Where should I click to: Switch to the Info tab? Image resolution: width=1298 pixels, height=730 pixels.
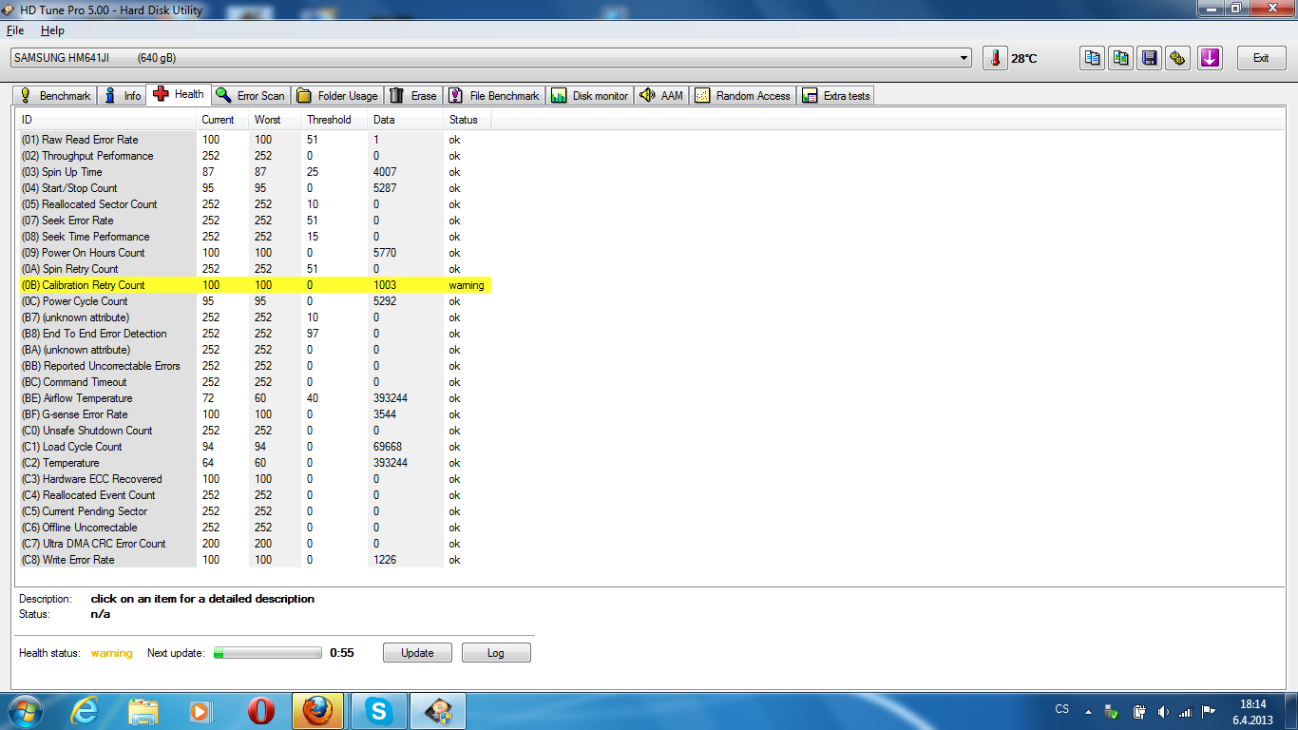pyautogui.click(x=123, y=96)
